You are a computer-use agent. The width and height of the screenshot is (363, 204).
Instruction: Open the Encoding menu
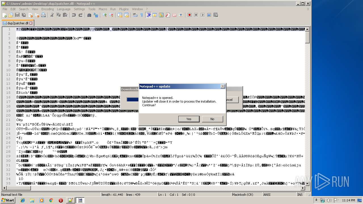(48, 9)
